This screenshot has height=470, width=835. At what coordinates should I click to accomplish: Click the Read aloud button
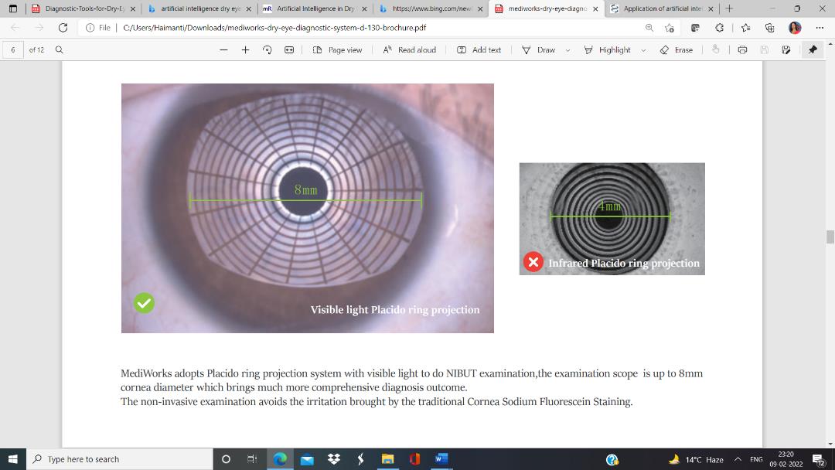click(x=410, y=49)
